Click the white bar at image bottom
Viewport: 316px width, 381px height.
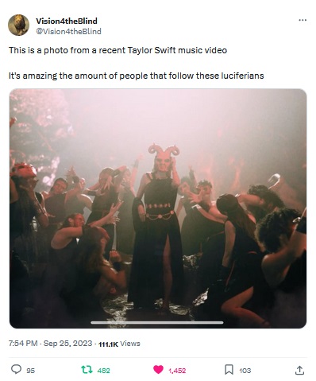coord(157,323)
